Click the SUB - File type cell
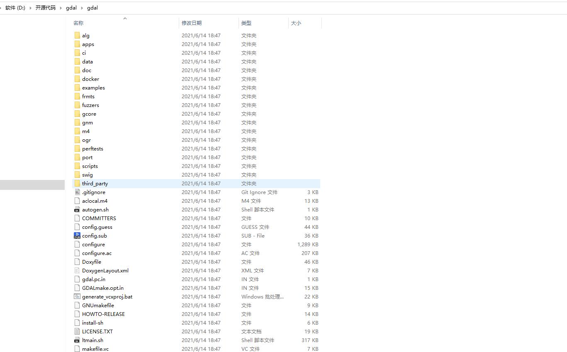567x352 pixels. click(x=253, y=235)
